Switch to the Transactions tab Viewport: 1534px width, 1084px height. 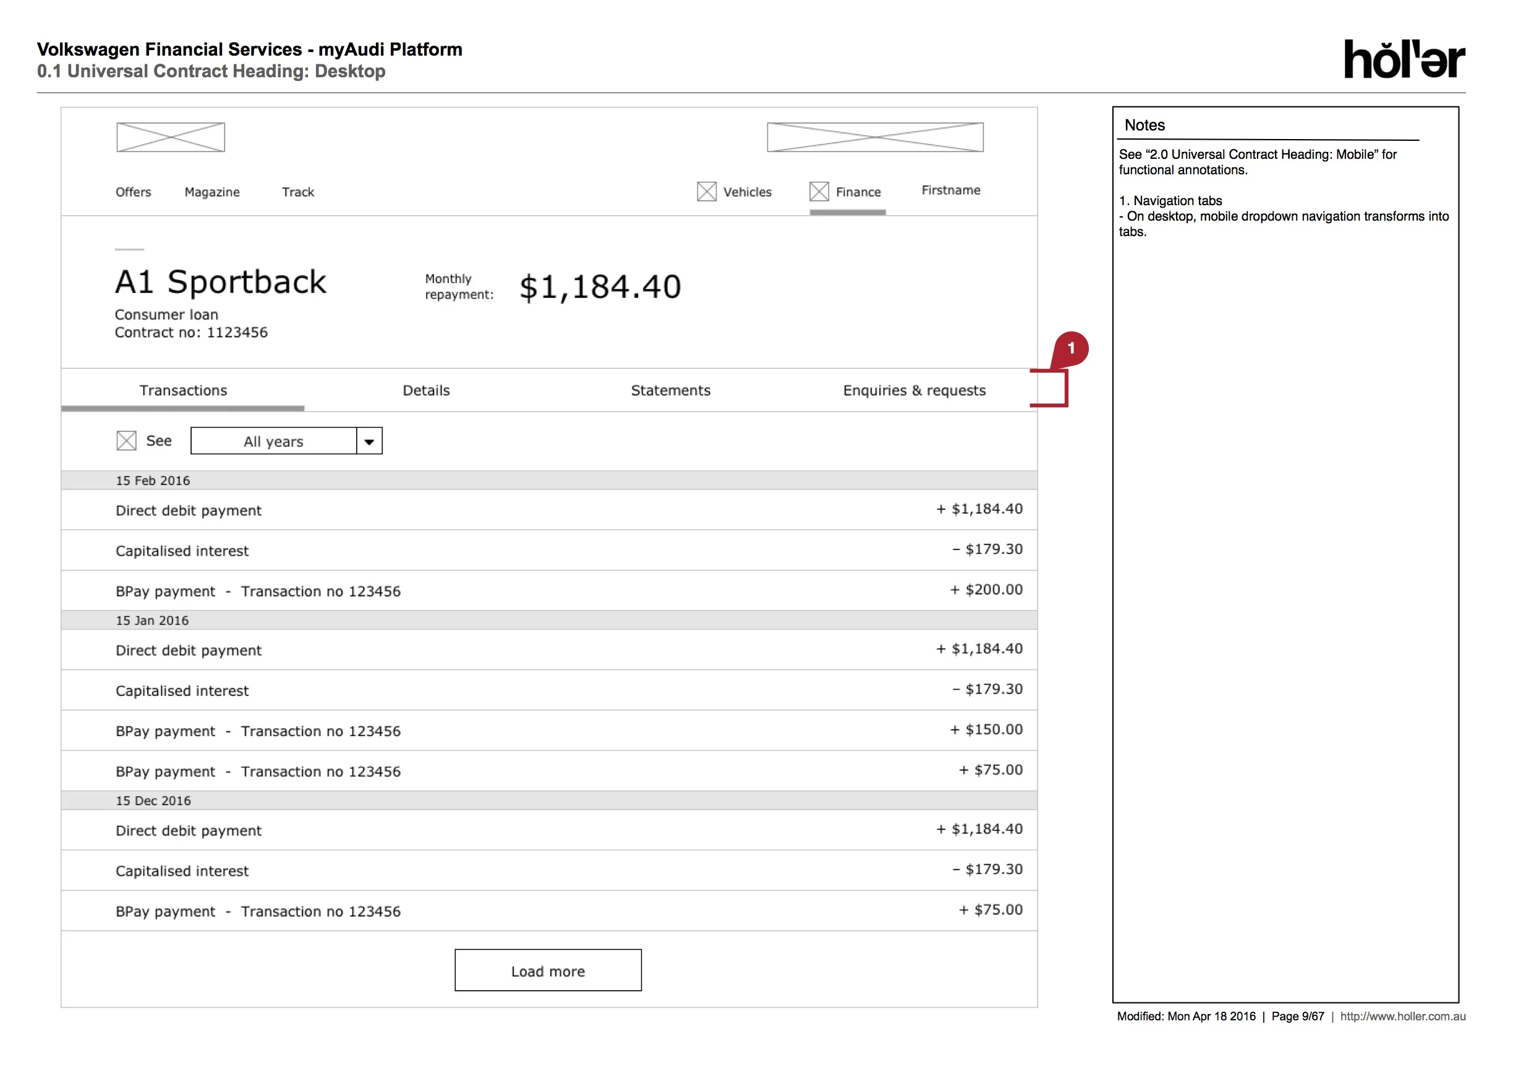183,390
